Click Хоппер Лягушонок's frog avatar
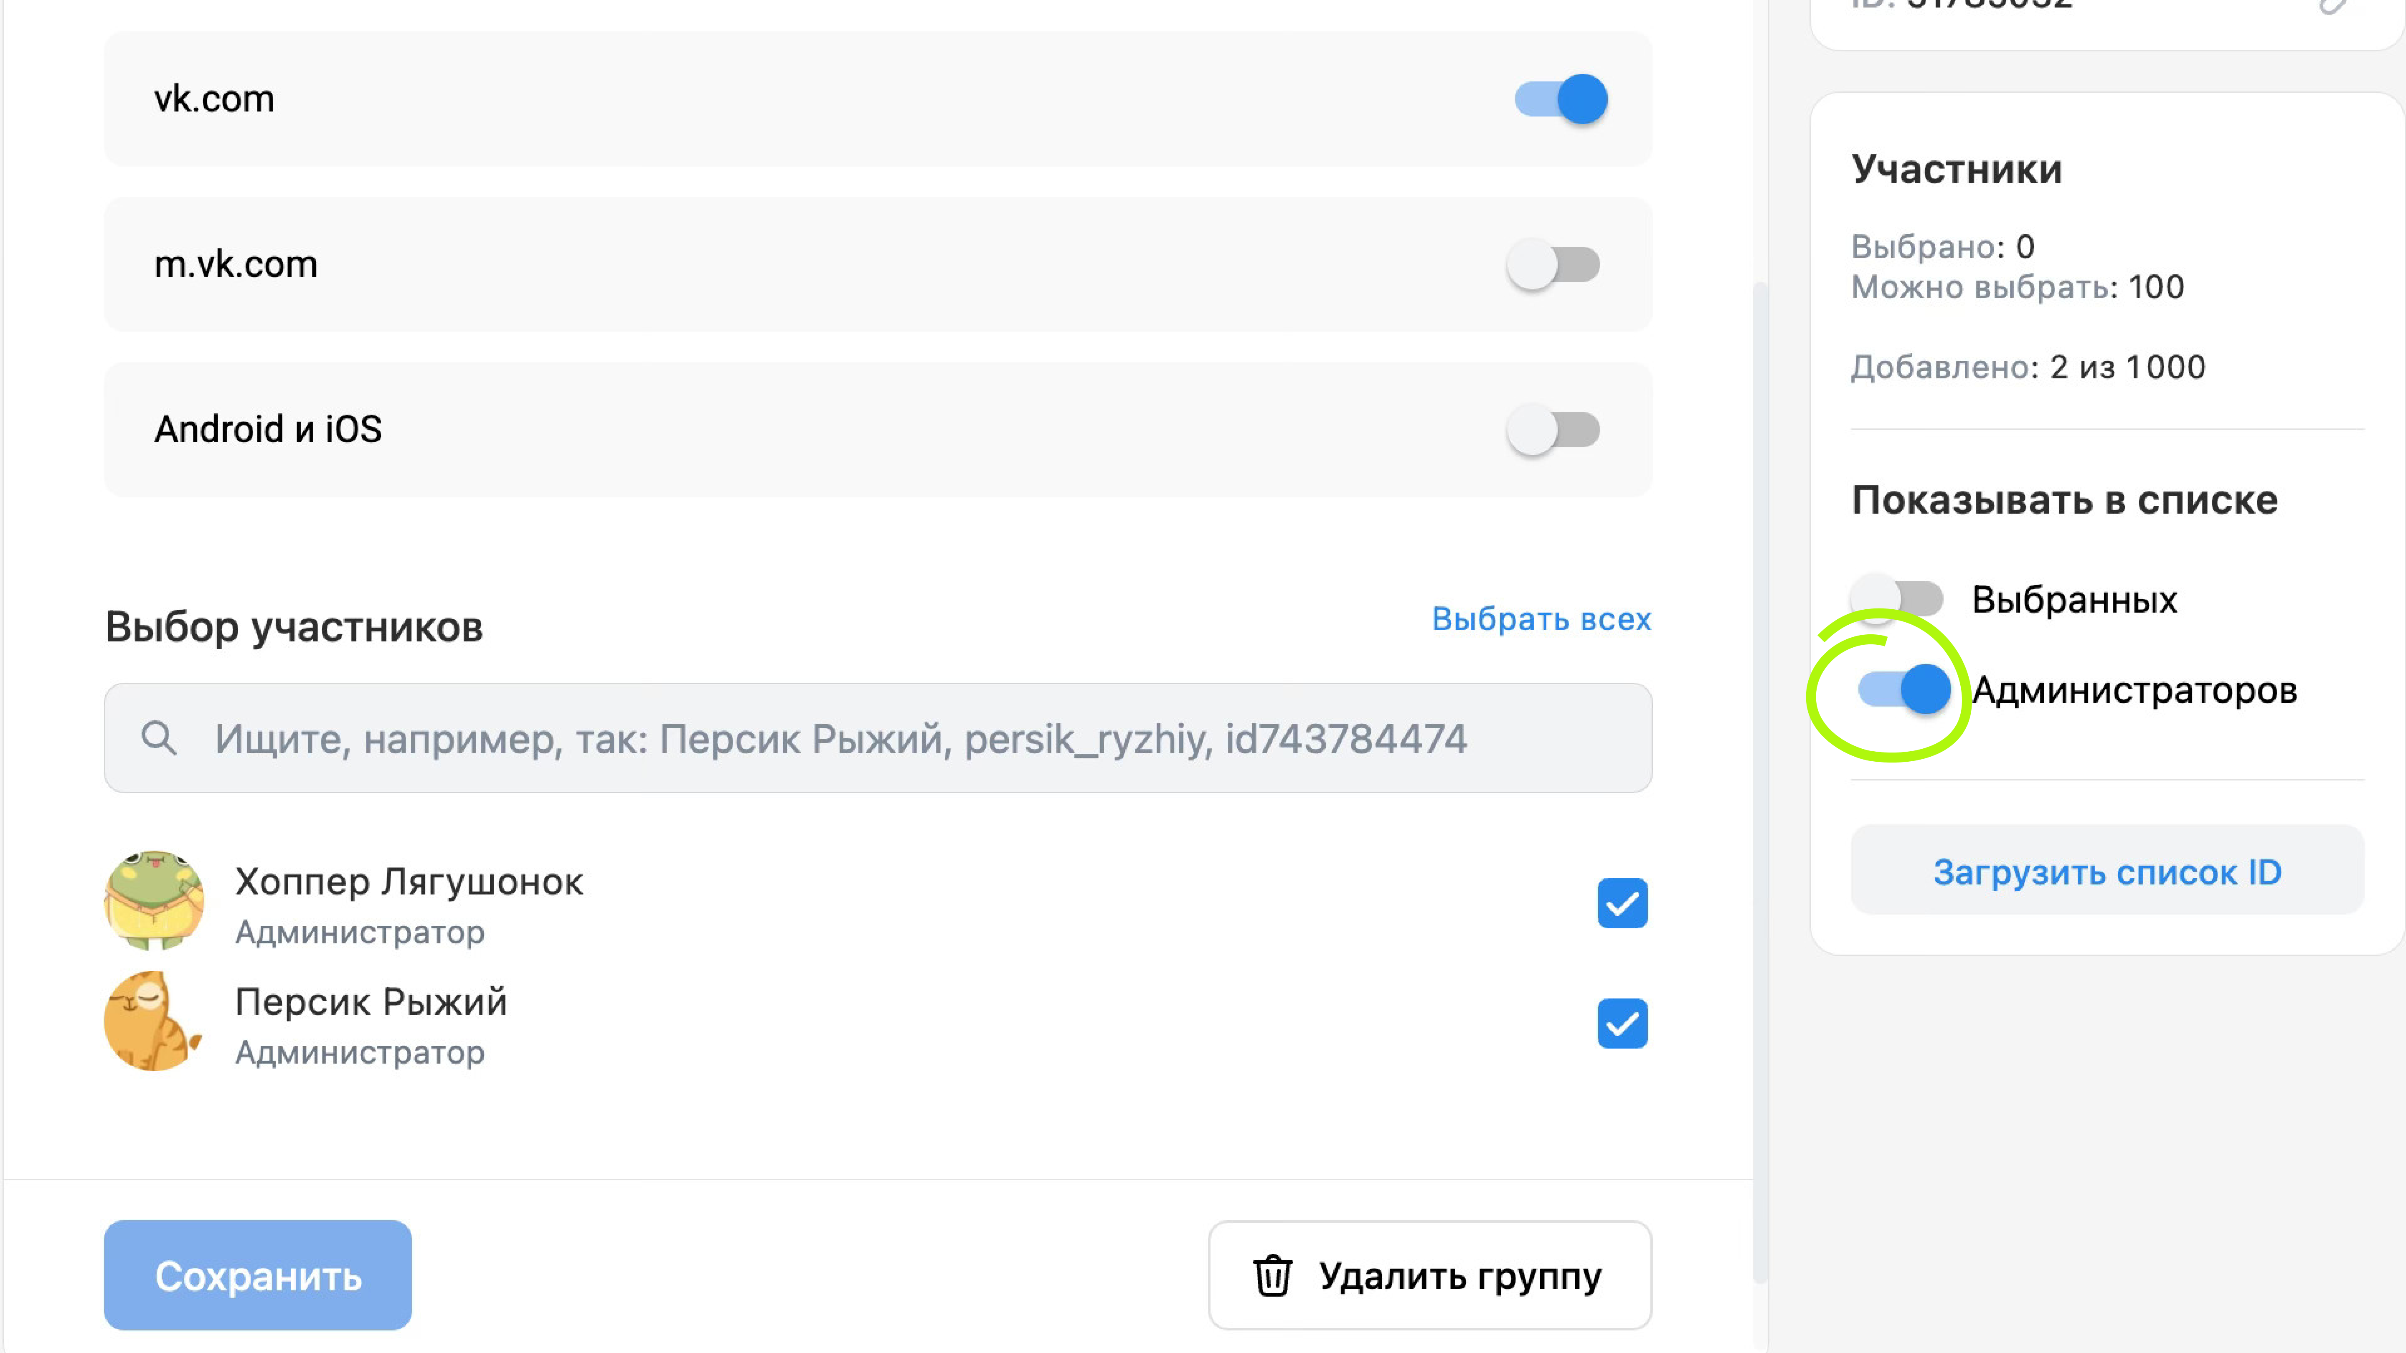The height and width of the screenshot is (1353, 2406). tap(154, 901)
